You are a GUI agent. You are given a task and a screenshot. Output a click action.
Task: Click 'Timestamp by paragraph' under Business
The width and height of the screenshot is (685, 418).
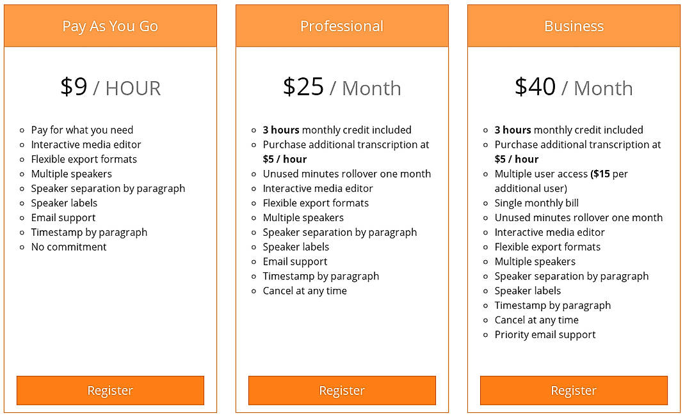552,305
